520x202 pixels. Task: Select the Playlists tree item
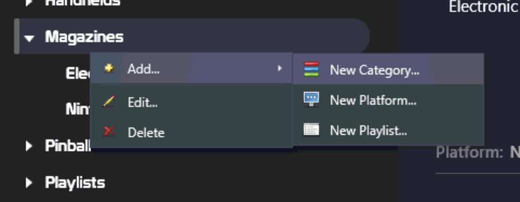point(75,183)
